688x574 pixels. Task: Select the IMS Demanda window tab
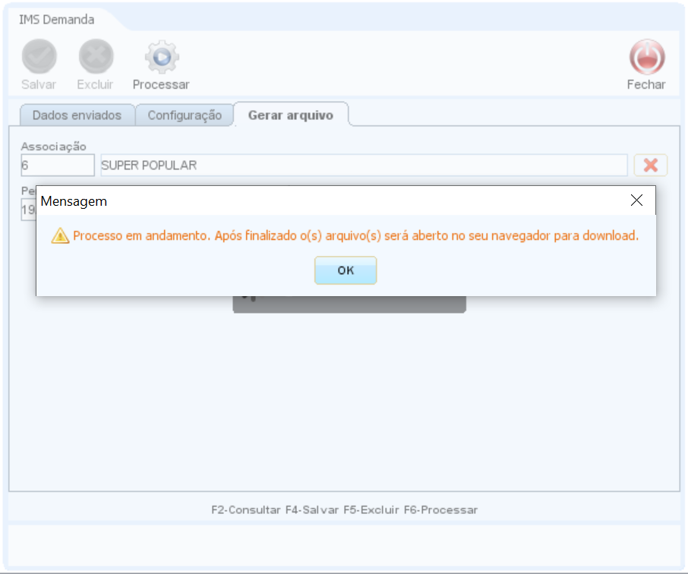(x=57, y=20)
